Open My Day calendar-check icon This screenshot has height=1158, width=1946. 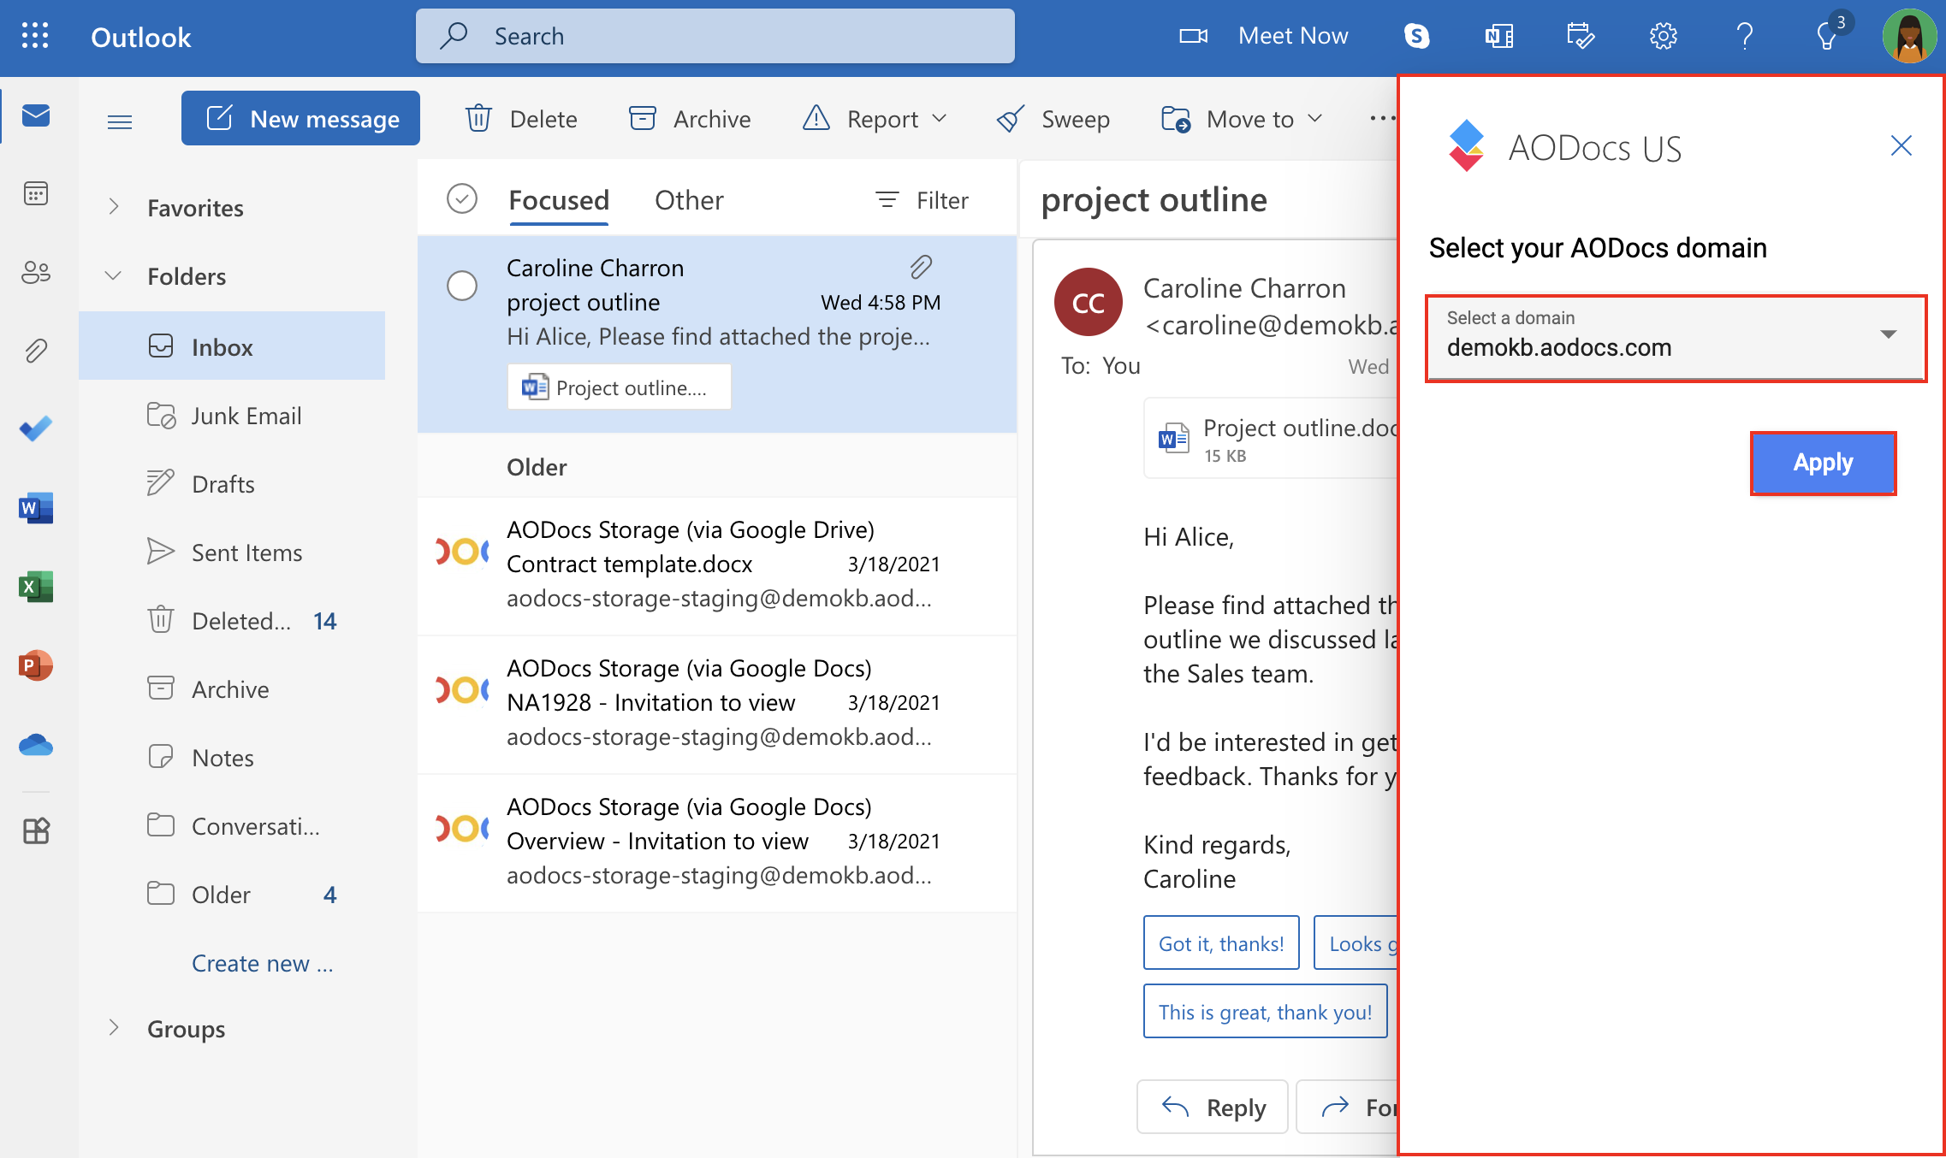1581,36
